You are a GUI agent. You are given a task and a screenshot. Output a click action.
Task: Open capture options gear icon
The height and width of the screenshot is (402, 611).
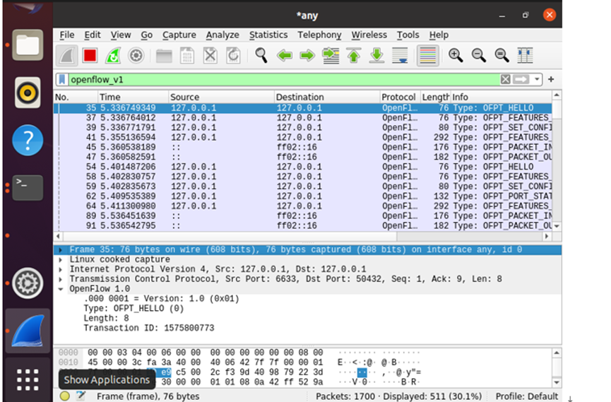point(136,55)
